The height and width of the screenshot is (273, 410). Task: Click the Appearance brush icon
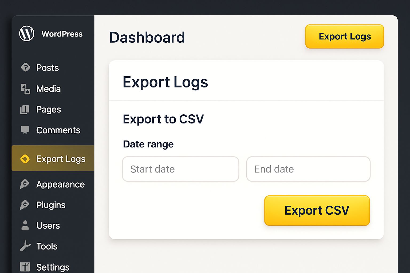25,184
